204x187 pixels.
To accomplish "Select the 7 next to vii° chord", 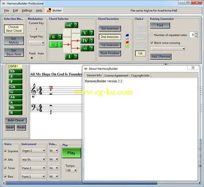I will (76, 25).
